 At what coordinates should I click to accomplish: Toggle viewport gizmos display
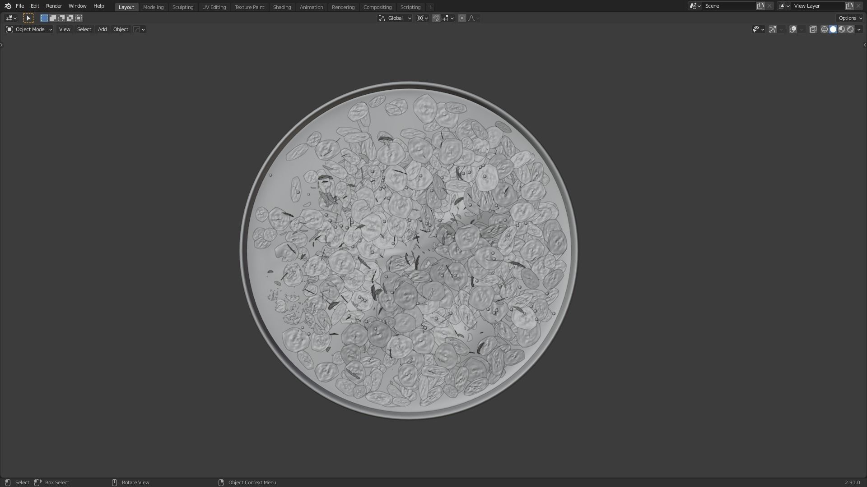point(773,29)
